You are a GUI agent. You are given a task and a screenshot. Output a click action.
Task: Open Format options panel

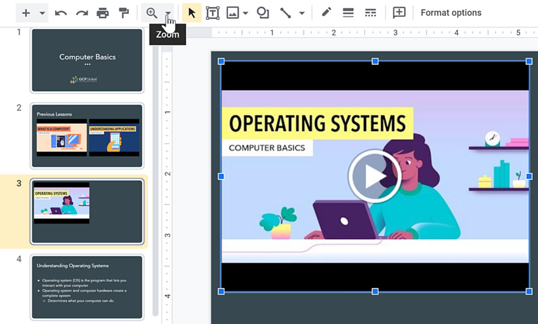[x=451, y=13]
